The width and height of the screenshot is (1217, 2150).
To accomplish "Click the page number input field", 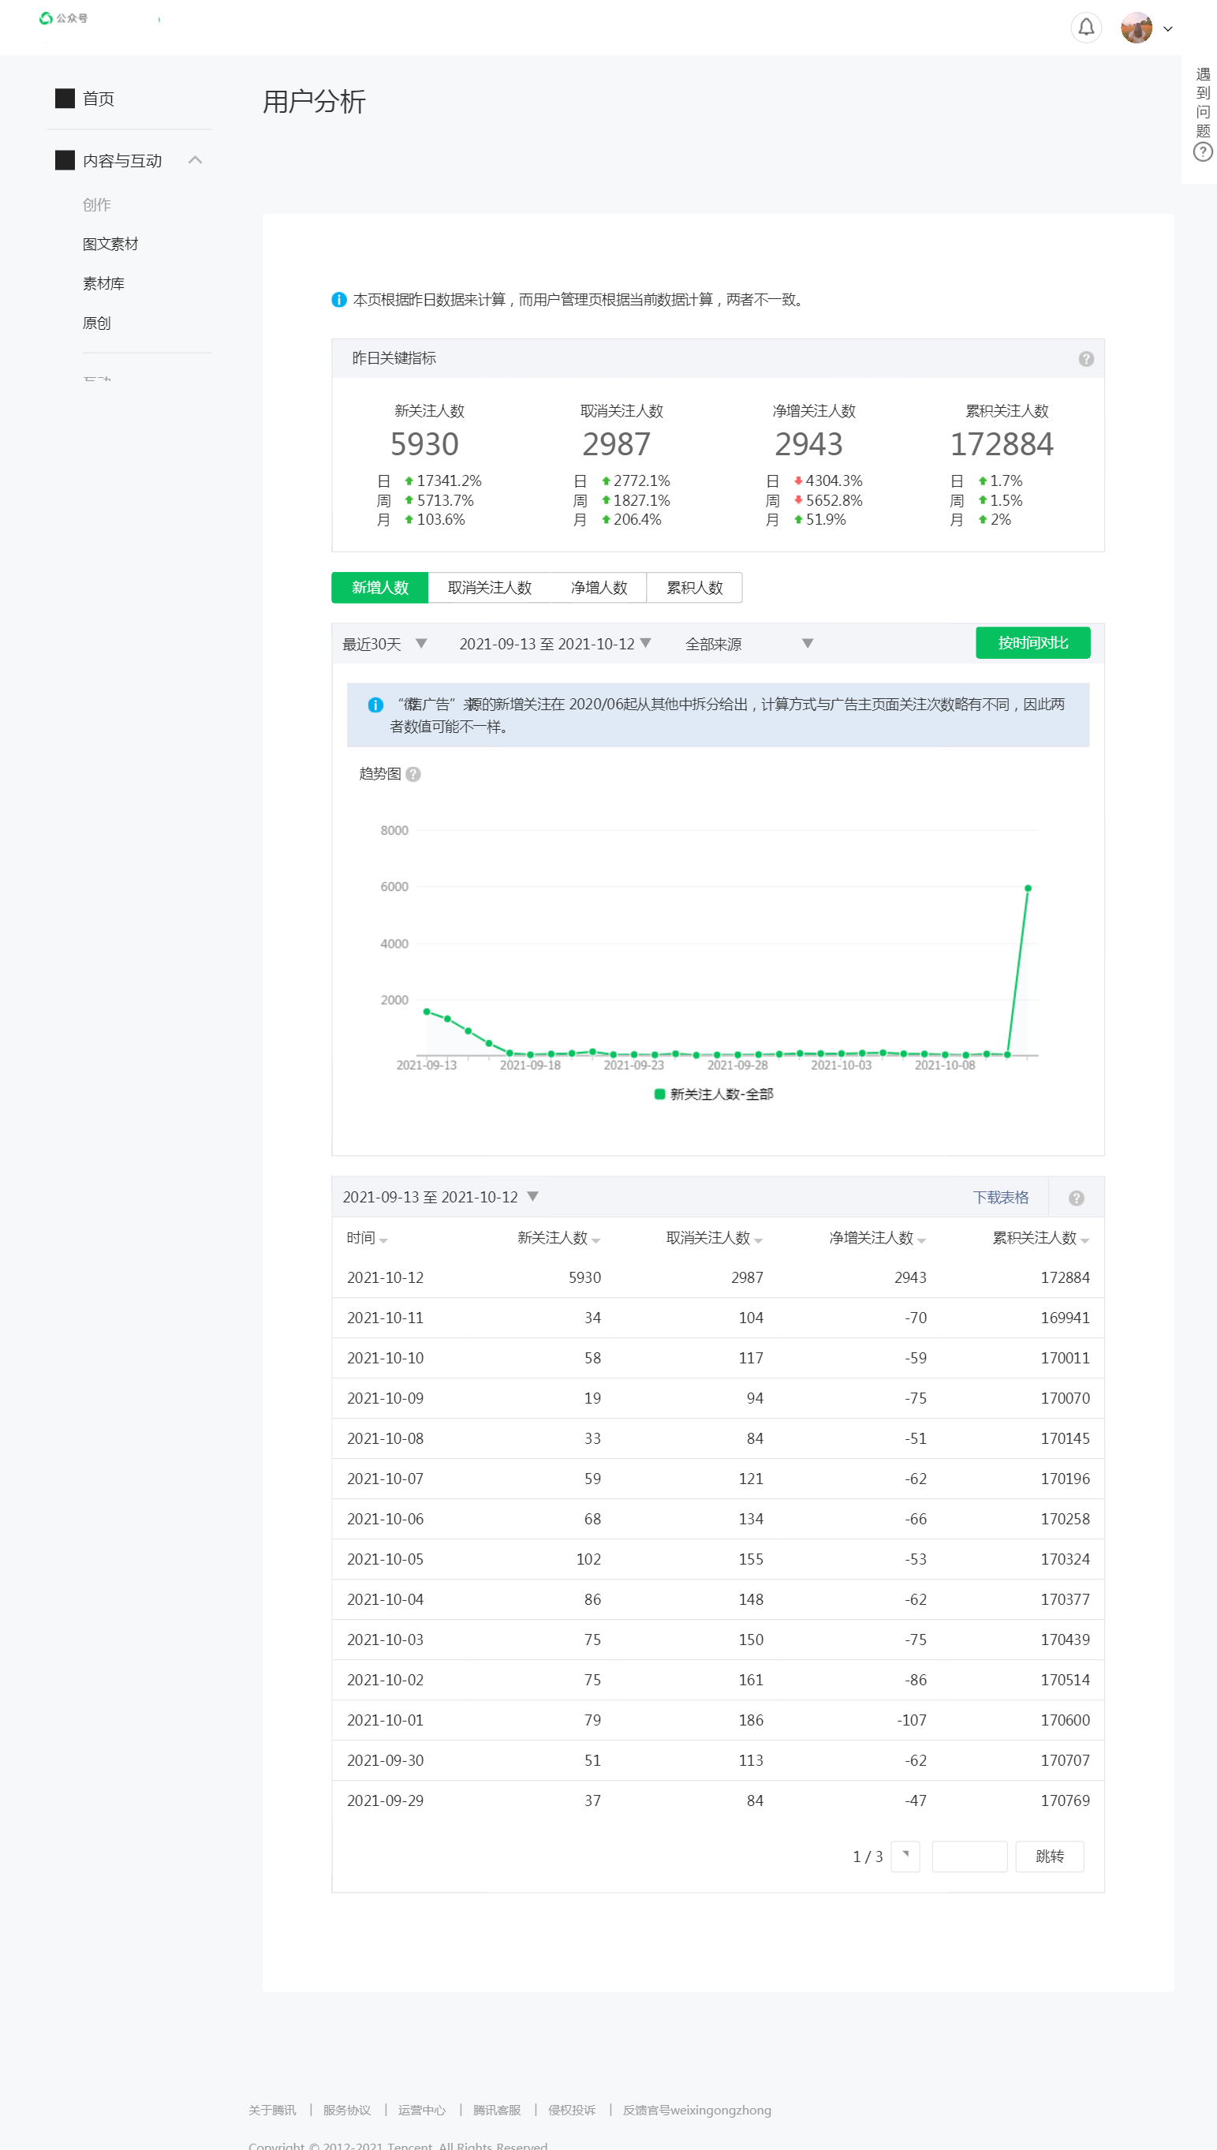I will pyautogui.click(x=968, y=1856).
